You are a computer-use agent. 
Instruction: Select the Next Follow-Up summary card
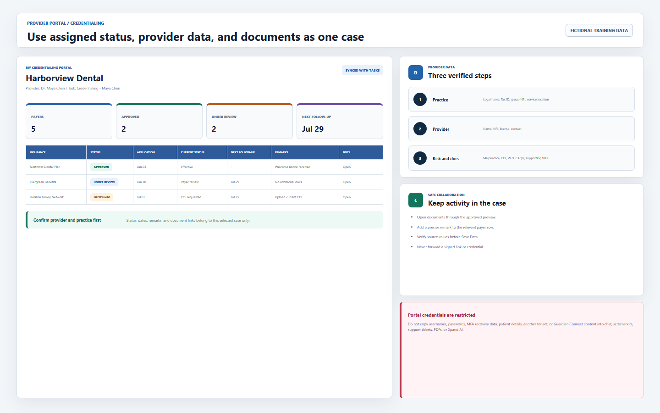click(x=340, y=121)
